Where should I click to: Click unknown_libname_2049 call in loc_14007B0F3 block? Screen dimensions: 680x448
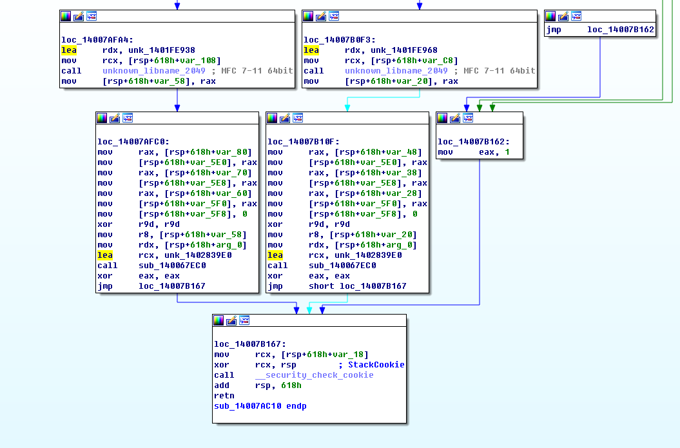pos(396,71)
